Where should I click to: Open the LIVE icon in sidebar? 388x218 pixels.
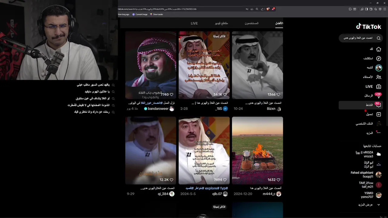379,87
